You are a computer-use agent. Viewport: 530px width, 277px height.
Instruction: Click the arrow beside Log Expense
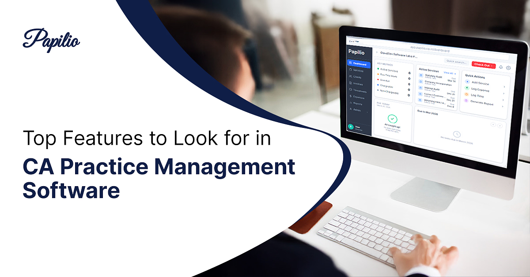point(503,94)
